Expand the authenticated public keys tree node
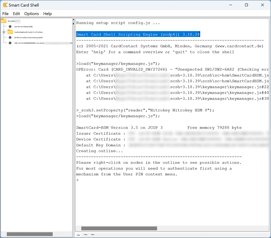The width and height of the screenshot is (271, 238). tap(4, 32)
